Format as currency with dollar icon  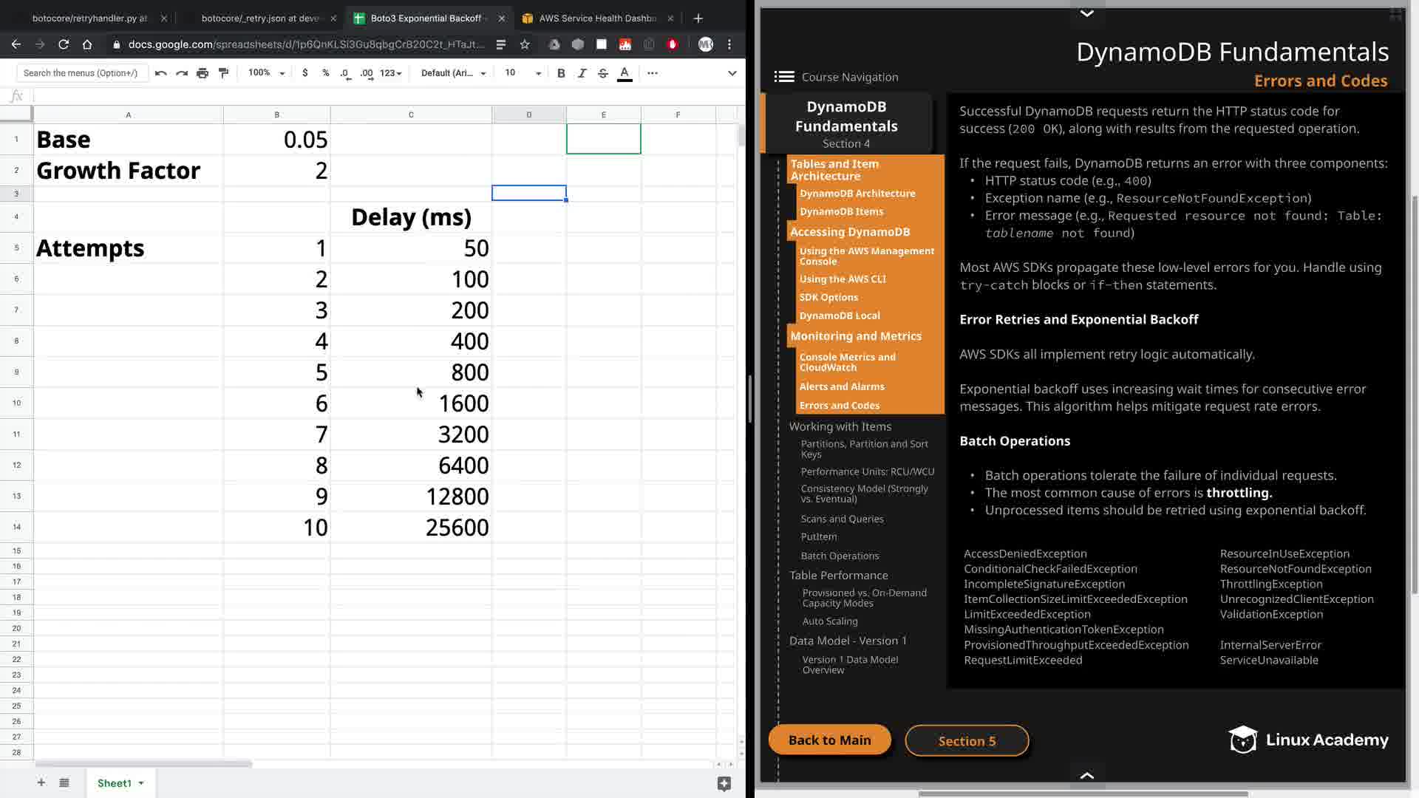point(304,73)
